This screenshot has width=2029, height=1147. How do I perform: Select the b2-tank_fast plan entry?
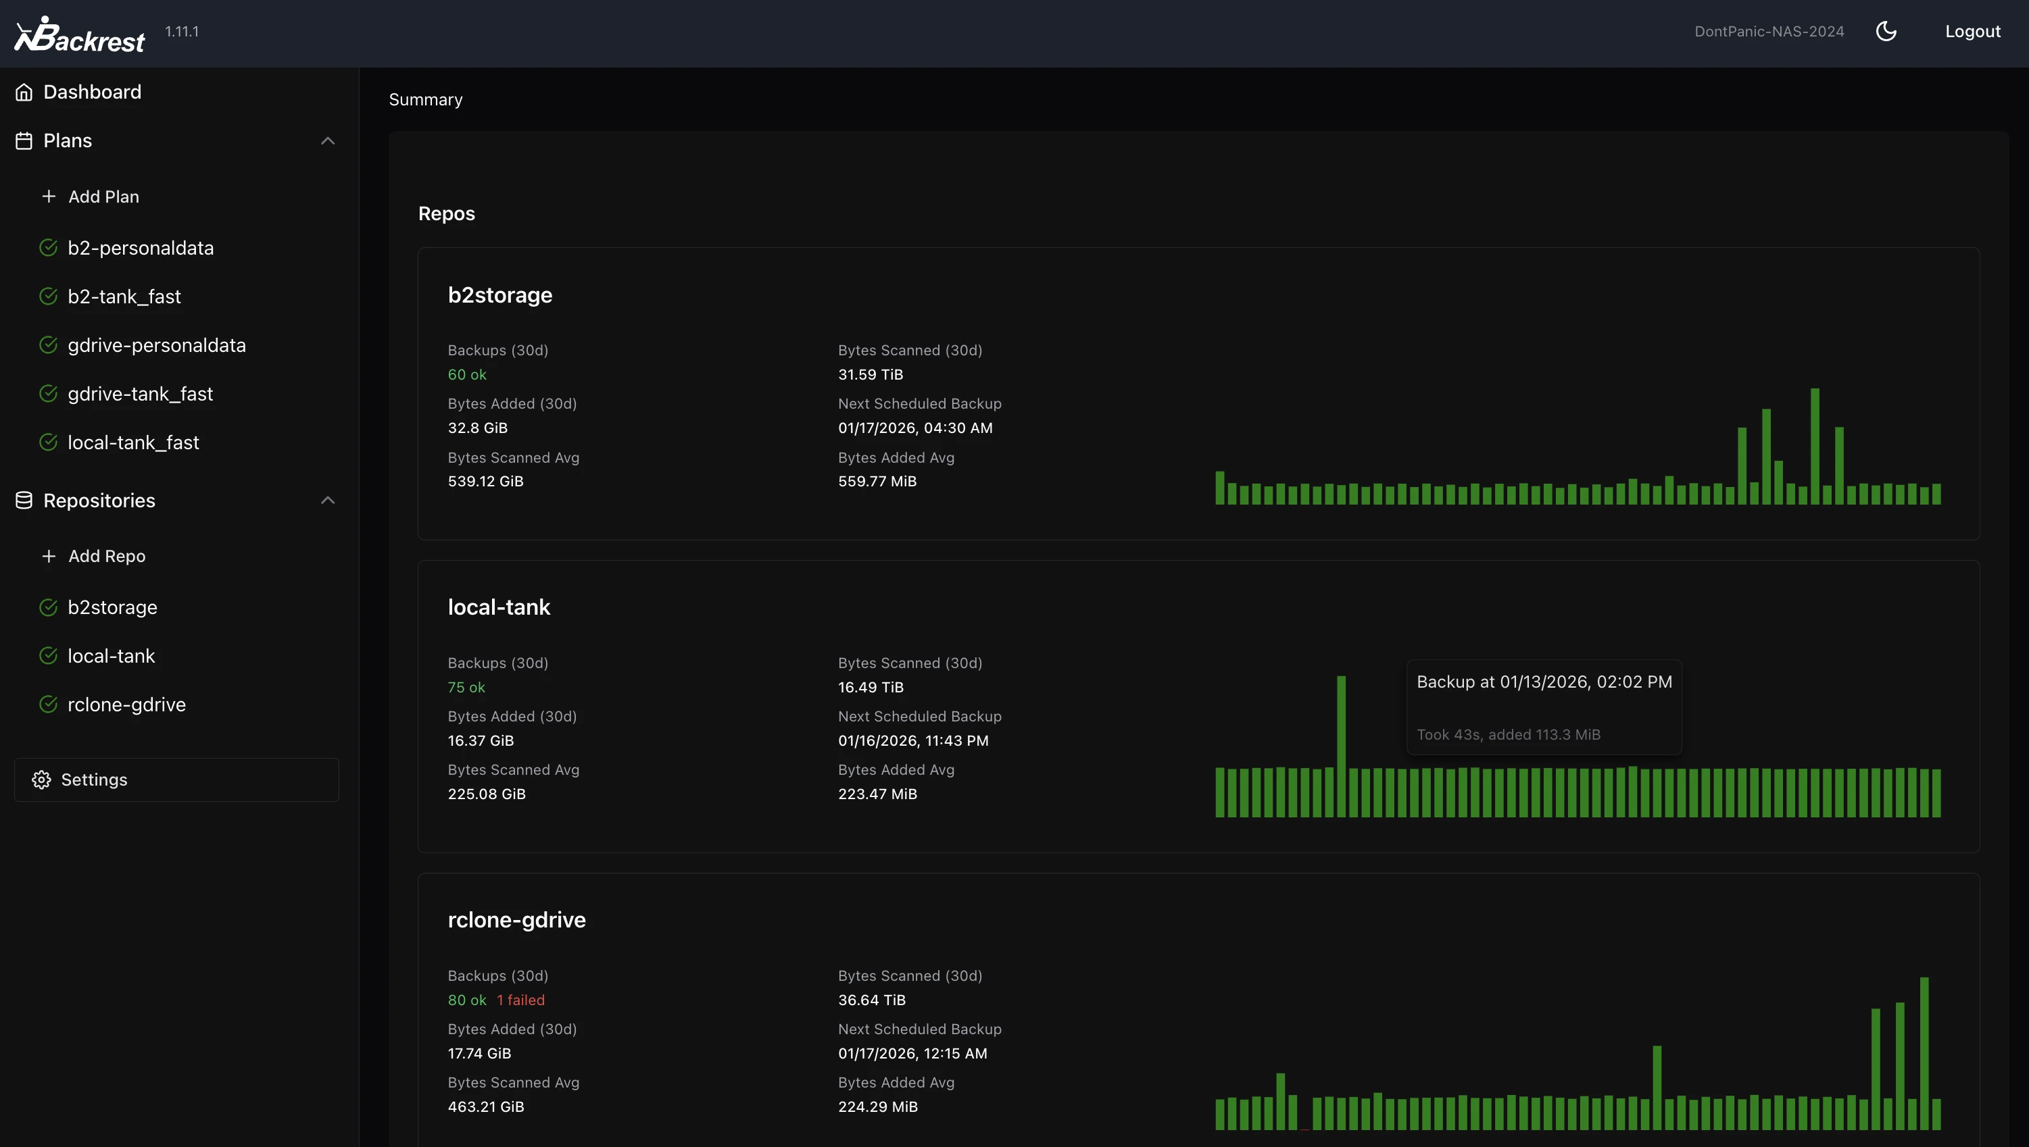coord(124,296)
